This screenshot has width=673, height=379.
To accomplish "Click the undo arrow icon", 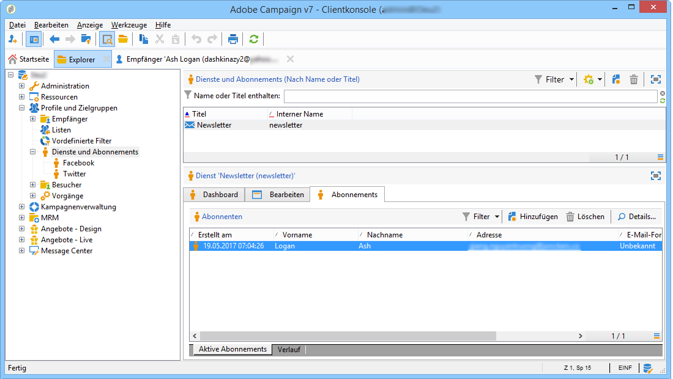I will click(196, 40).
